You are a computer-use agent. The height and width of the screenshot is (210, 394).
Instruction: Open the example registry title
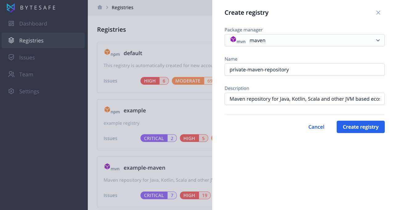[x=135, y=110]
